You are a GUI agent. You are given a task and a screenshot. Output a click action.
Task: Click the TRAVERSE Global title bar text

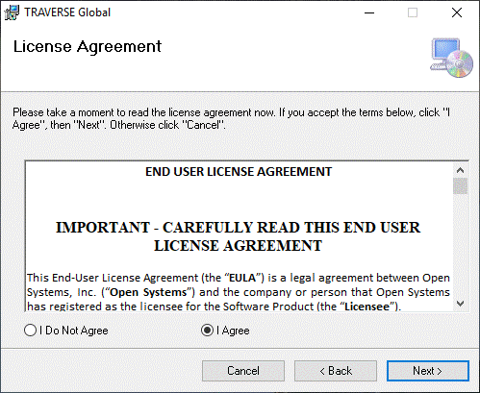point(67,12)
